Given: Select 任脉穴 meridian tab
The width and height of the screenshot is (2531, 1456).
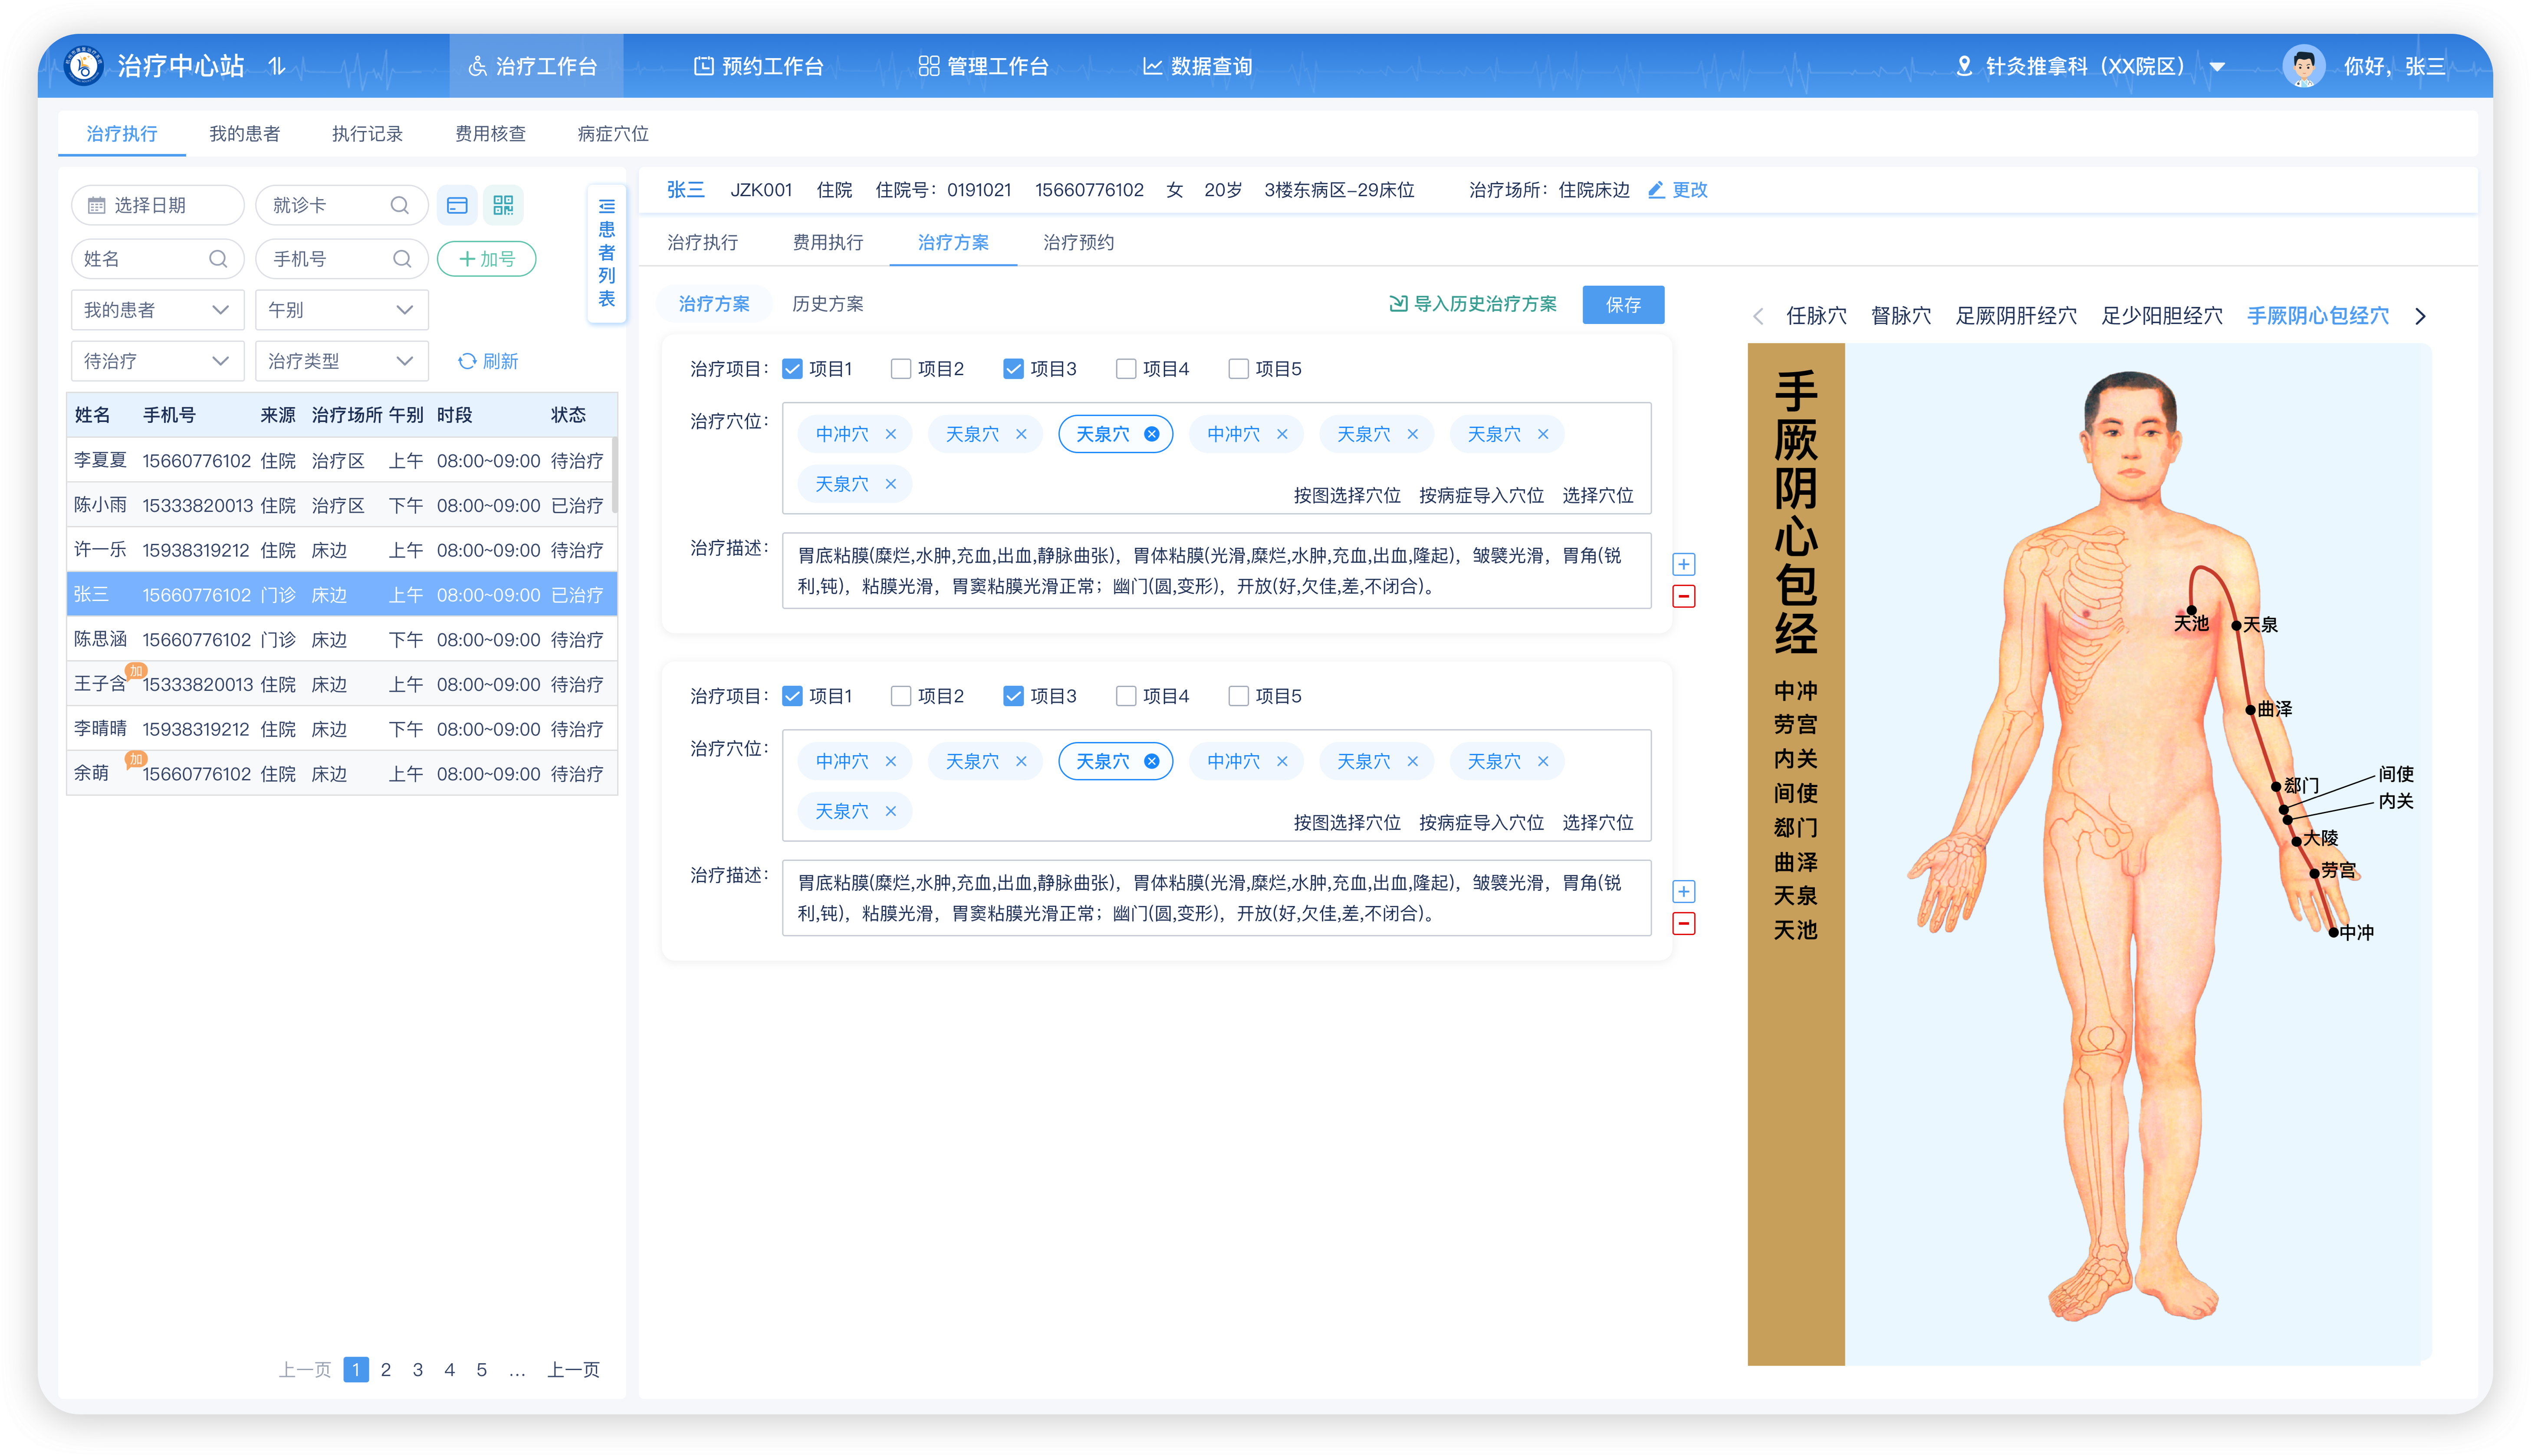Looking at the screenshot, I should tap(1817, 316).
